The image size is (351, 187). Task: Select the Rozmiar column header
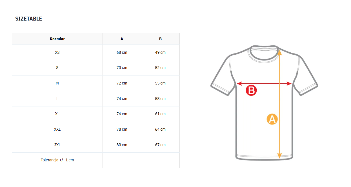pyautogui.click(x=57, y=39)
